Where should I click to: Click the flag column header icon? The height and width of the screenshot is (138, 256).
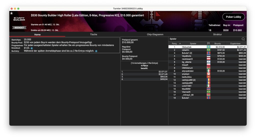tap(208, 43)
